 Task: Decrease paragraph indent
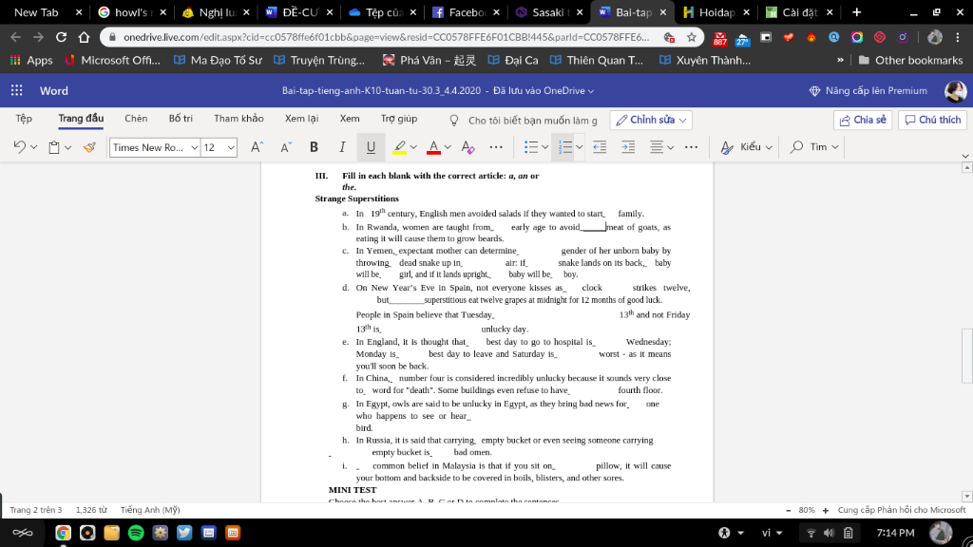coord(600,147)
